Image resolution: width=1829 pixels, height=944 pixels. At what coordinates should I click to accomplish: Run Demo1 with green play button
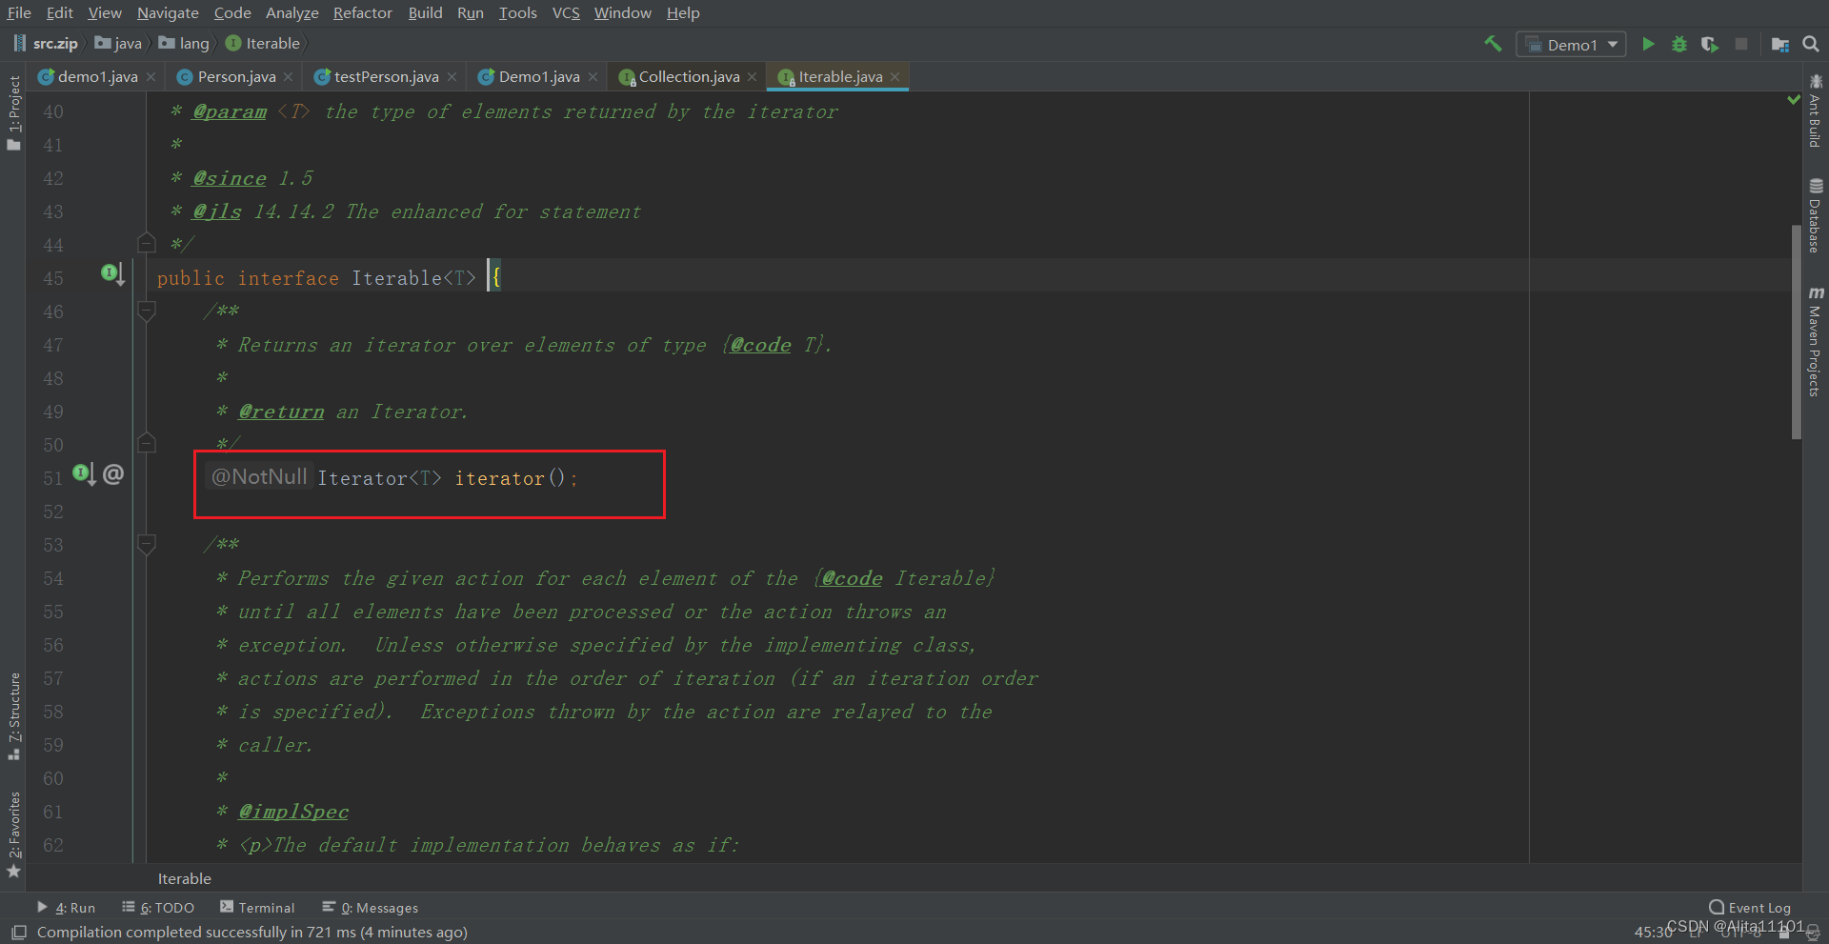pos(1648,44)
